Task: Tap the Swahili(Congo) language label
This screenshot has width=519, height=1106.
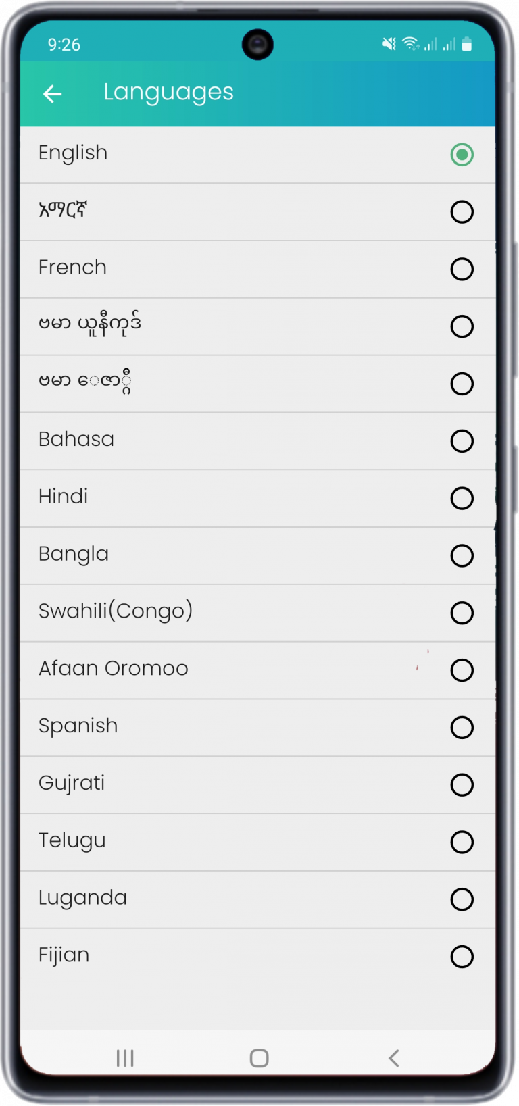Action: point(116,611)
